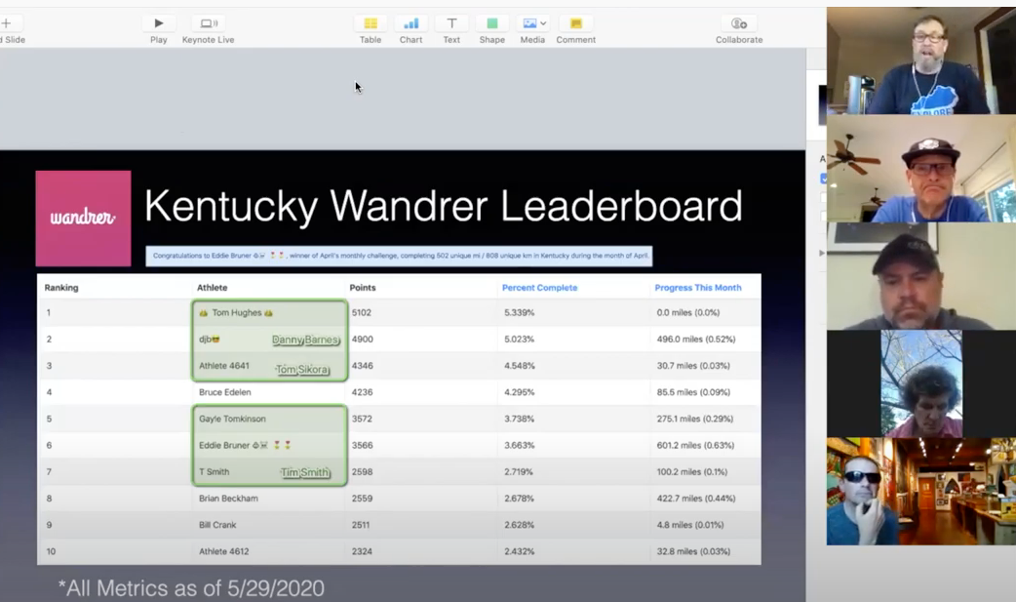This screenshot has height=602, width=1016.
Task: Click the participant video under the tree
Action: click(920, 383)
